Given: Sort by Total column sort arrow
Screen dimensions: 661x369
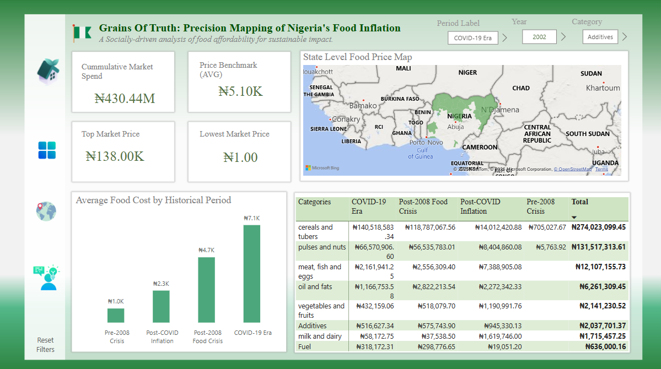Looking at the screenshot, I should point(574,218).
